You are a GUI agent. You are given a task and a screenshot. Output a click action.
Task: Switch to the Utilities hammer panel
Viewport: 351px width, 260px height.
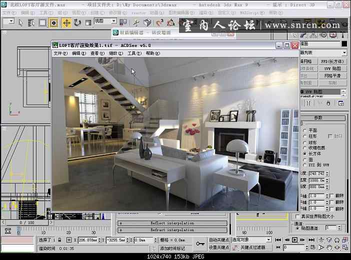(342, 35)
